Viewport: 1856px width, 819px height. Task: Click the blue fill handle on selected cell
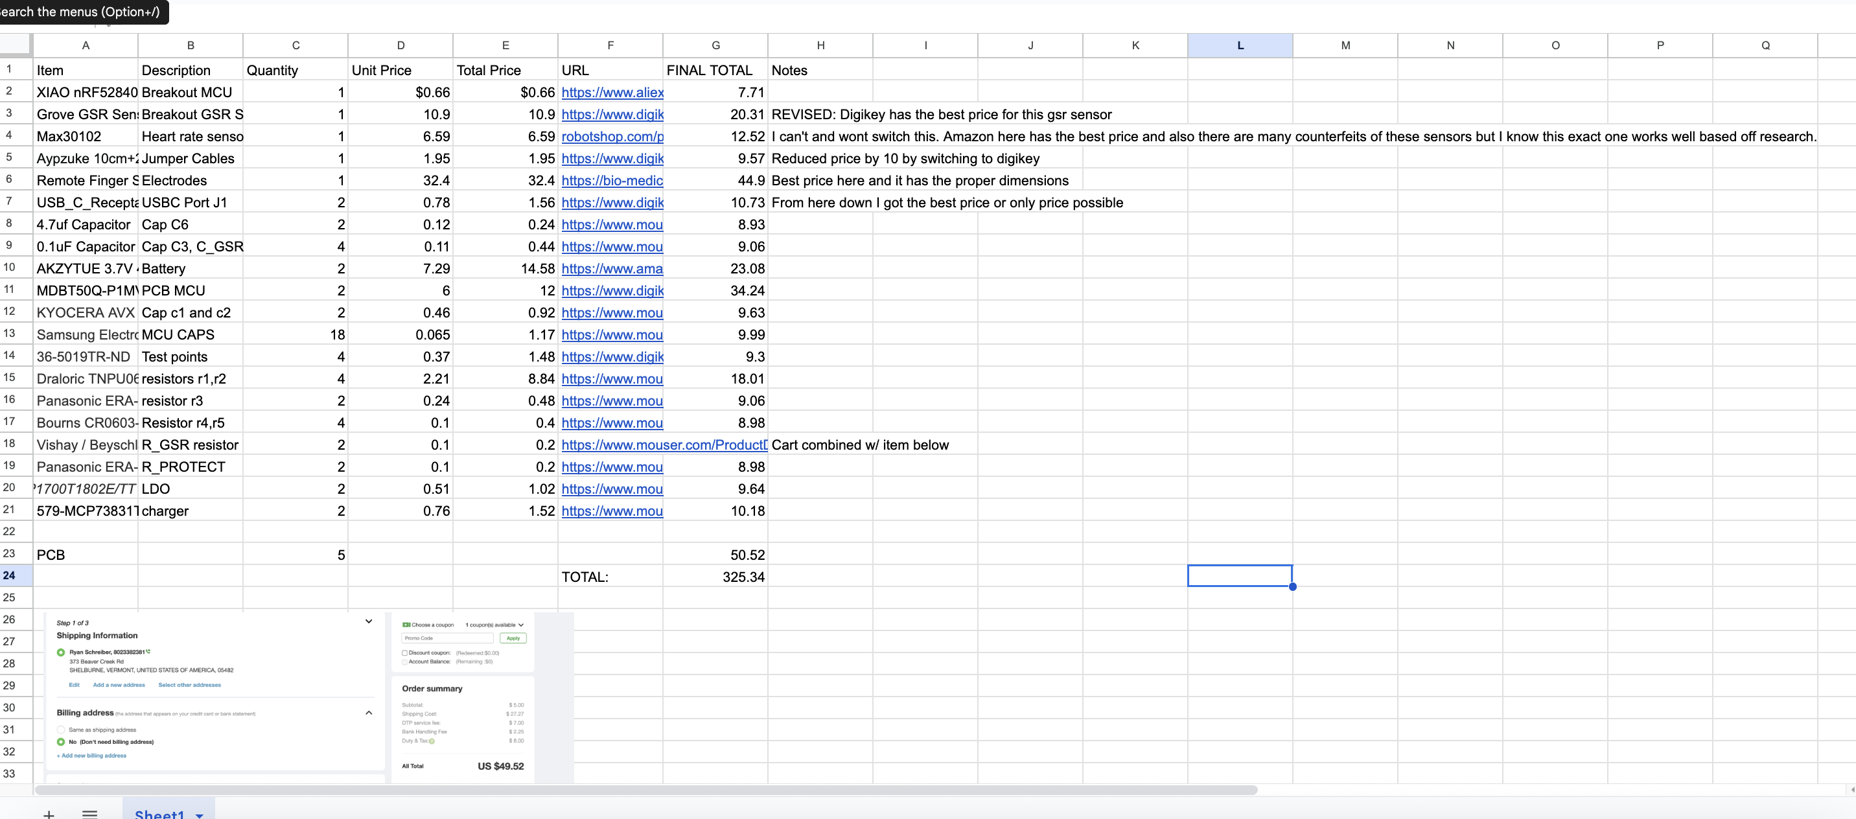(x=1293, y=586)
